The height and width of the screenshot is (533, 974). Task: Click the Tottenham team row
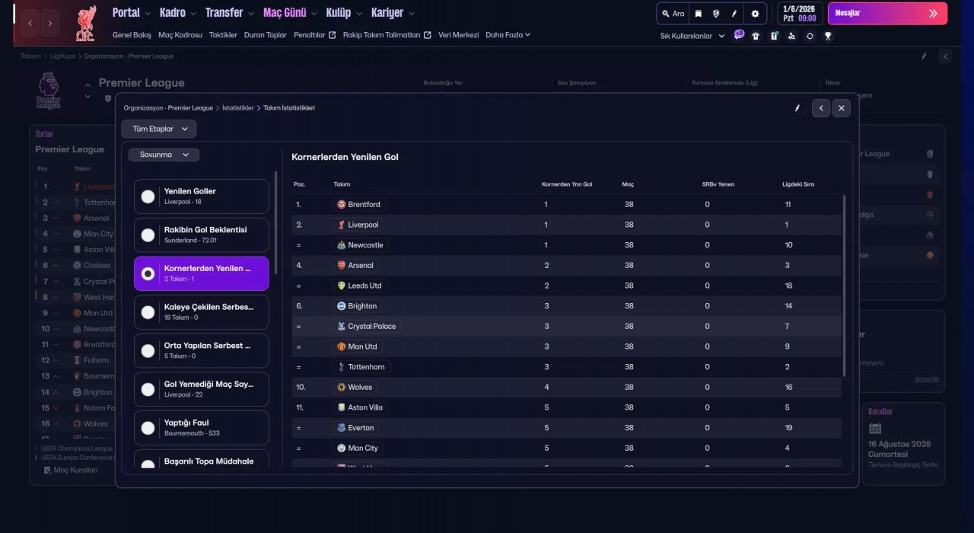coord(567,367)
